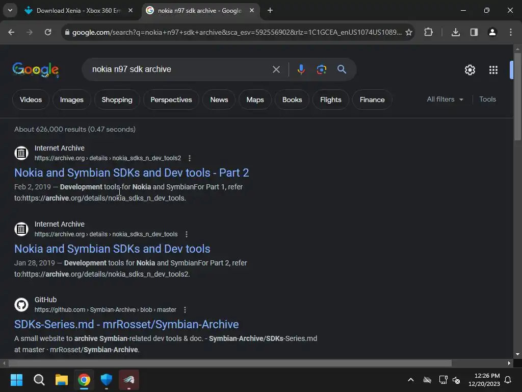Click Internet Archive favicon of Part 2 result
The height and width of the screenshot is (392, 522).
[x=21, y=153]
